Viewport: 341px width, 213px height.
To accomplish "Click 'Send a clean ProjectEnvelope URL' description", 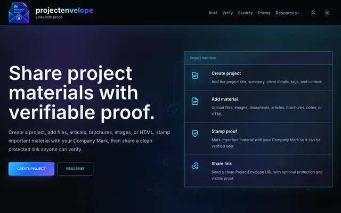I will 267,175.
